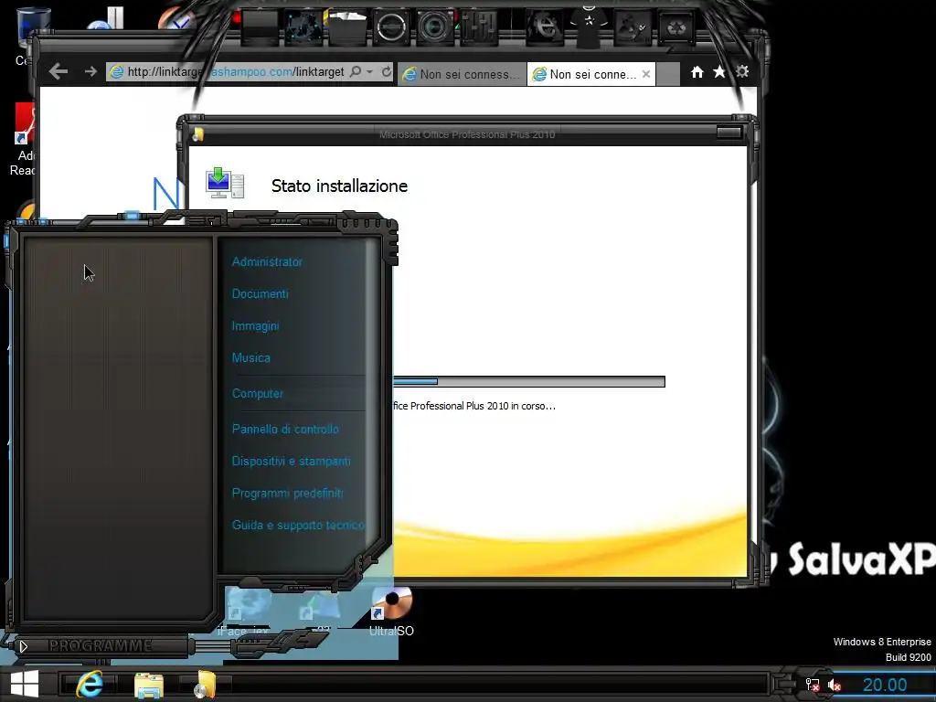Refresh the Internet Explorer page
Viewport: 936px width, 702px height.
click(387, 71)
